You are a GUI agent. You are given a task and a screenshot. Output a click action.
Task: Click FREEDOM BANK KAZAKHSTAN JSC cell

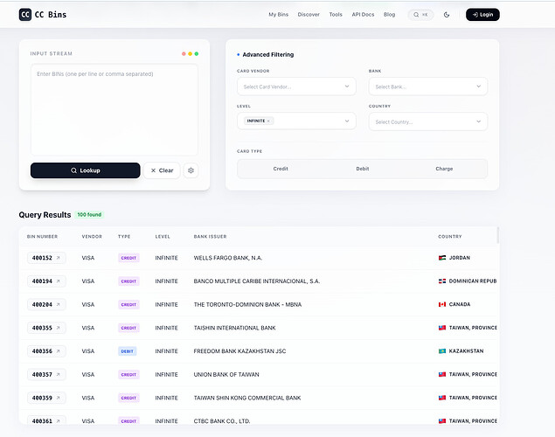click(x=239, y=351)
